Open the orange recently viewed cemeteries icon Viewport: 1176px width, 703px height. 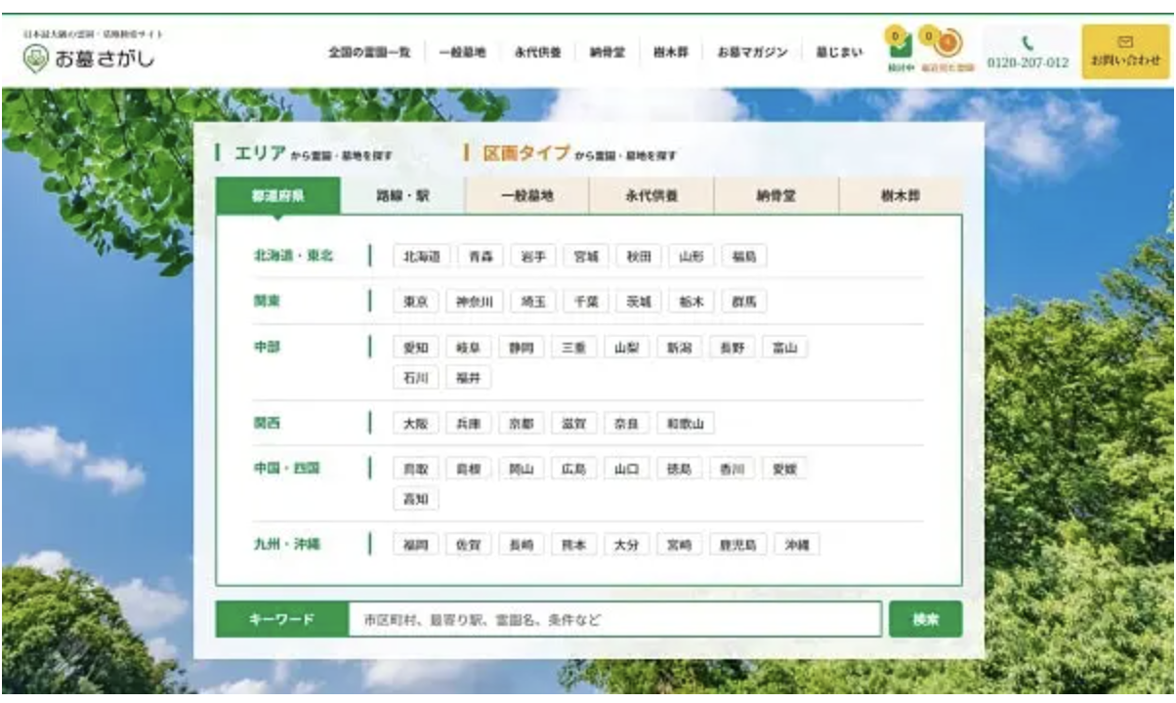946,44
